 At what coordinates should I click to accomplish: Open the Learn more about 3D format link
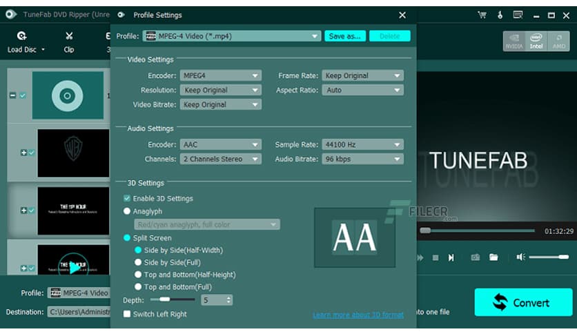[358, 315]
